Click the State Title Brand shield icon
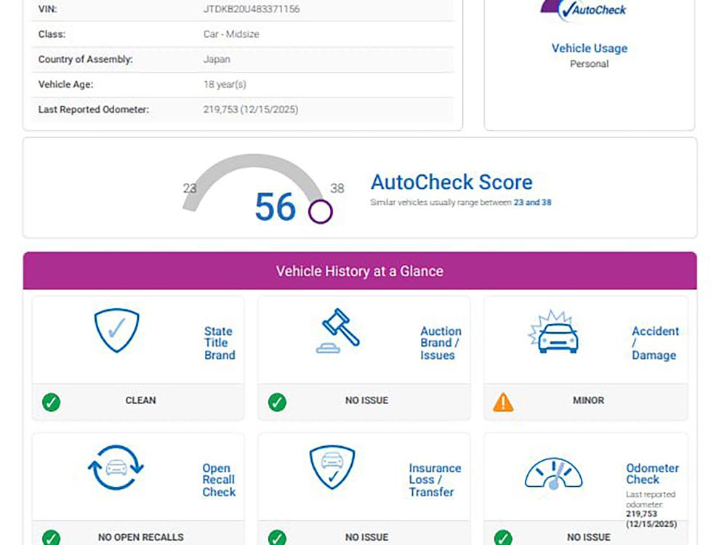Image resolution: width=727 pixels, height=545 pixels. pos(116,331)
